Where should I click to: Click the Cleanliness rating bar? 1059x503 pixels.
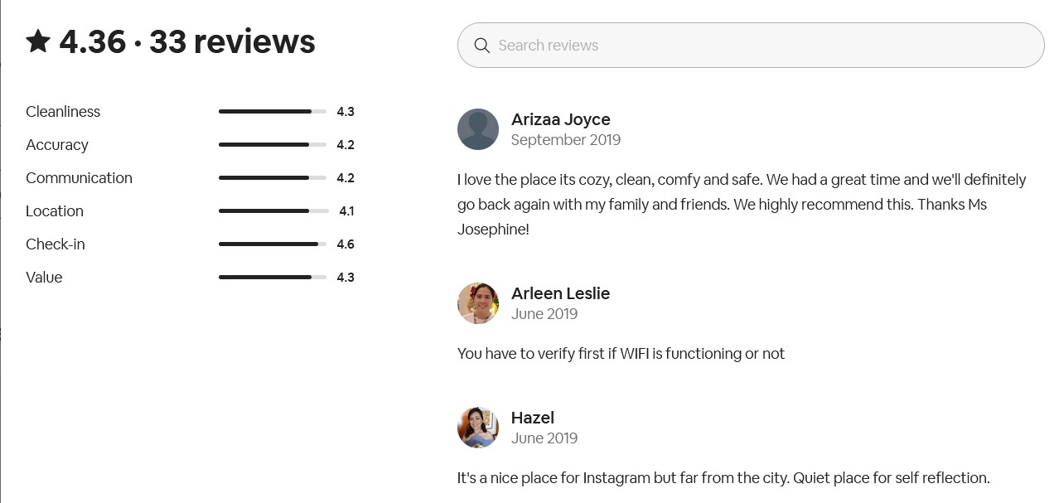tap(273, 112)
